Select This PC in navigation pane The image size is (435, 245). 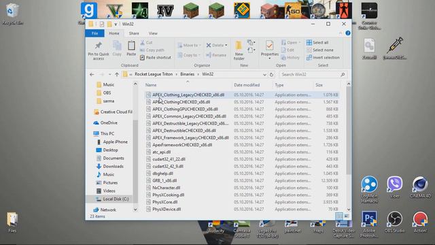click(x=103, y=133)
